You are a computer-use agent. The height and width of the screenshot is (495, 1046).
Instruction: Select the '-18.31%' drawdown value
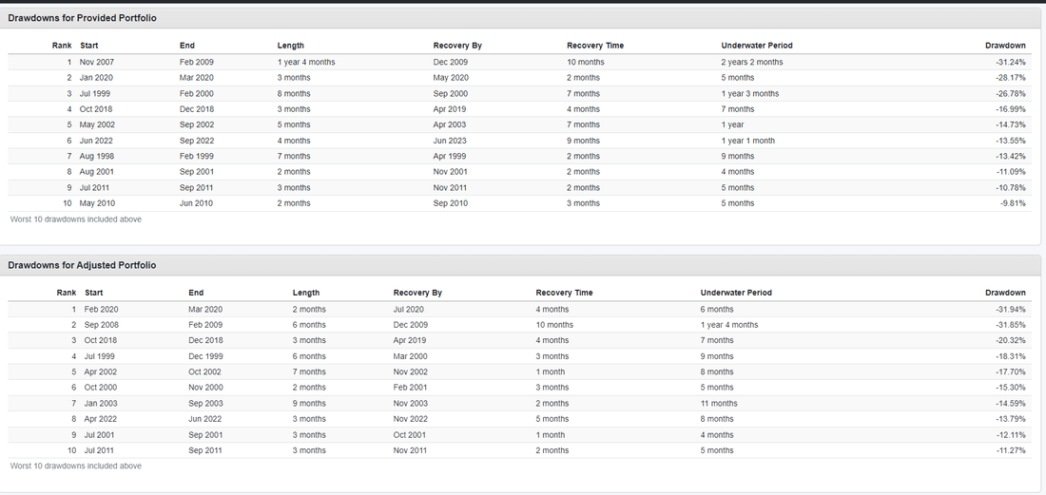(1011, 356)
